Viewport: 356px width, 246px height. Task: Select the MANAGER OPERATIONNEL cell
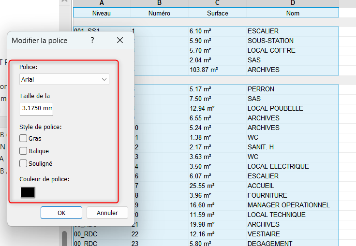(288, 205)
